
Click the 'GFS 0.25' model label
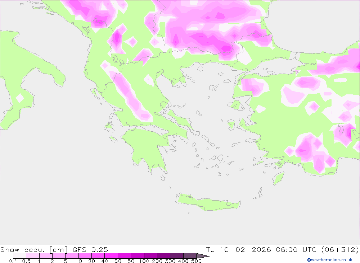tap(90, 249)
